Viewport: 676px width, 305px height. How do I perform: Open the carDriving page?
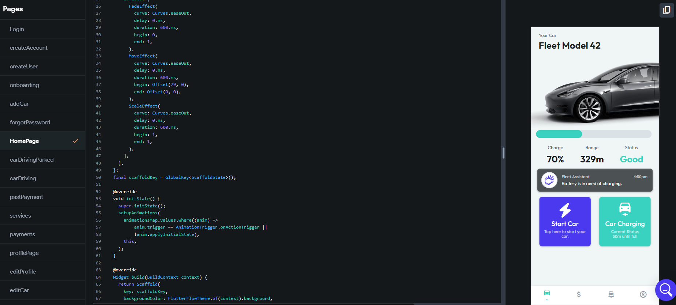point(42,178)
